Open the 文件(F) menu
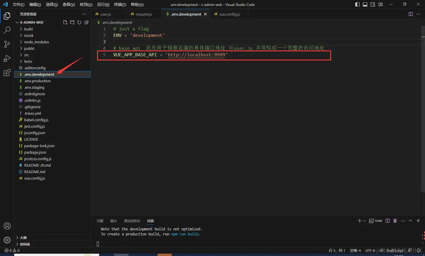The width and height of the screenshot is (425, 256). (18, 4)
